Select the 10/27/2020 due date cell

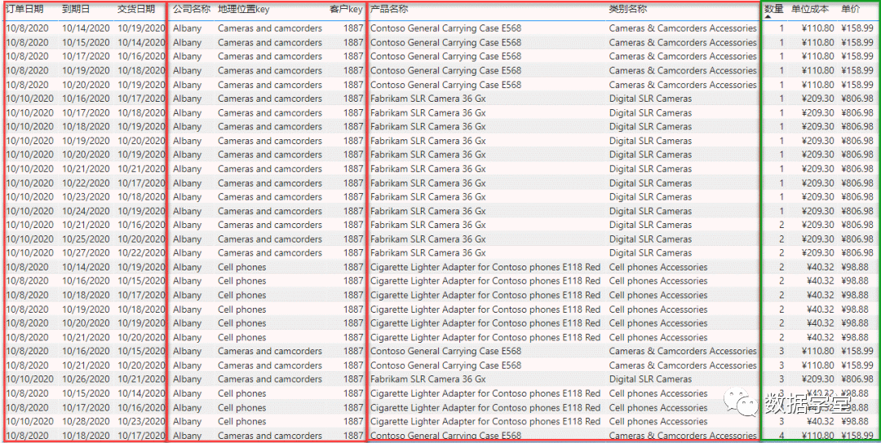coord(86,253)
